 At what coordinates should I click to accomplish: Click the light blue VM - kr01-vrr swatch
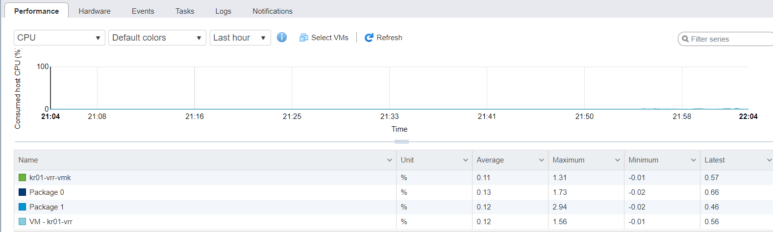22,222
